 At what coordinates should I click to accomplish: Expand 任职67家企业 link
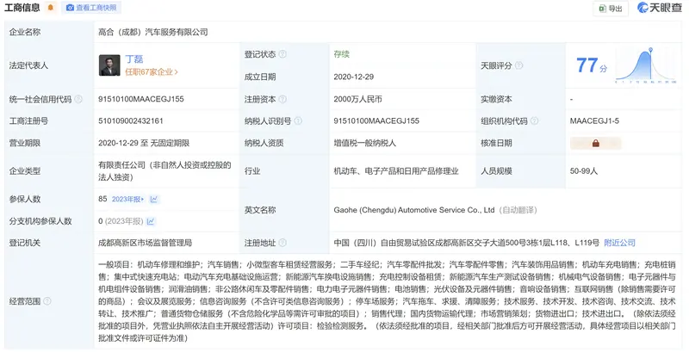tap(152, 72)
